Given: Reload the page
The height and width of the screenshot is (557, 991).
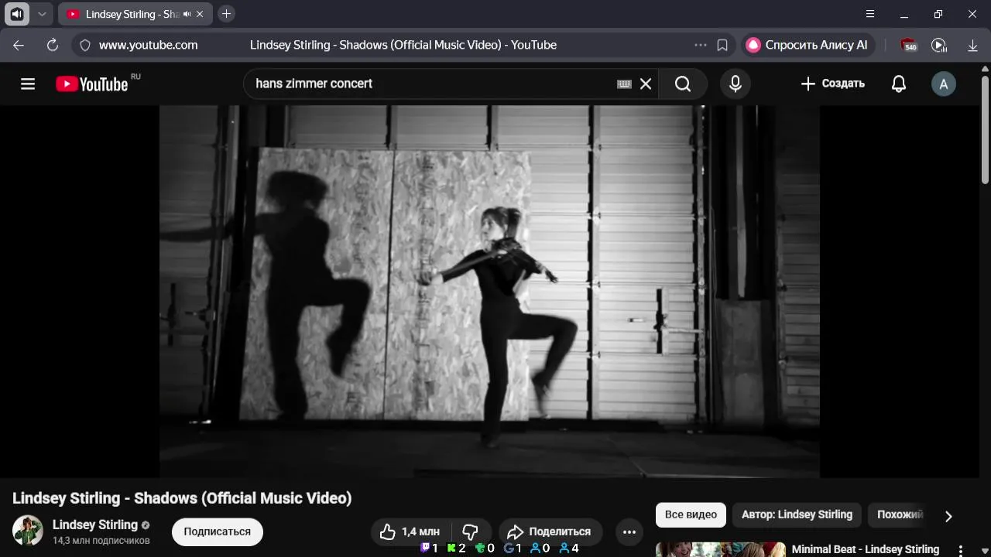Looking at the screenshot, I should pos(53,45).
